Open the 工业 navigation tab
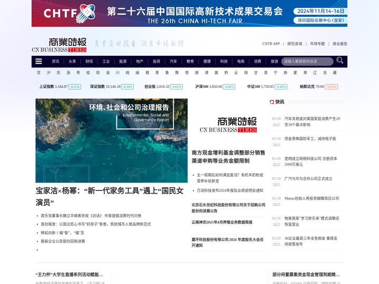 [x=106, y=62]
